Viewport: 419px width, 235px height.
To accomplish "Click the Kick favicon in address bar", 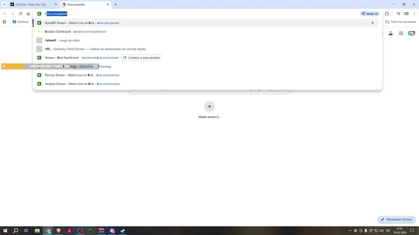I will coord(39,14).
